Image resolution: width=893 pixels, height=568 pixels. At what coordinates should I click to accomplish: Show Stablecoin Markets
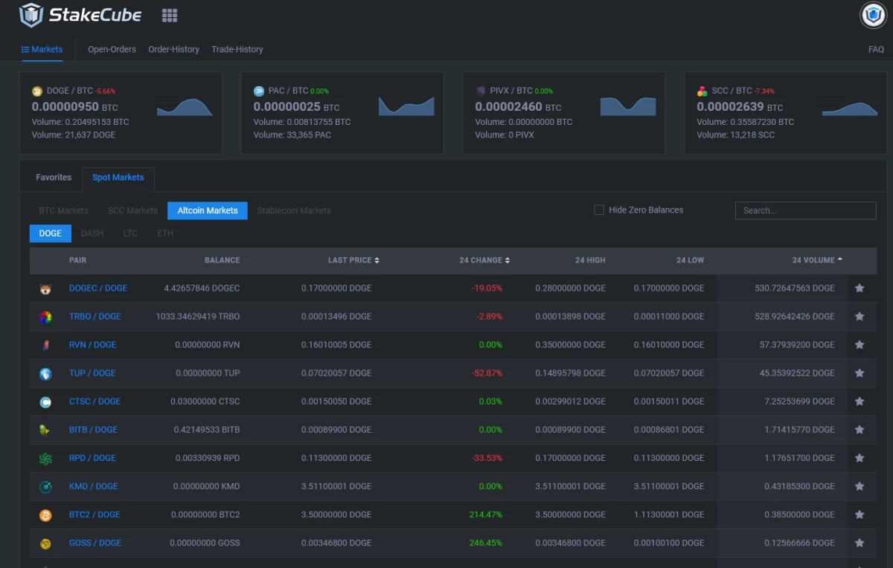coord(294,210)
